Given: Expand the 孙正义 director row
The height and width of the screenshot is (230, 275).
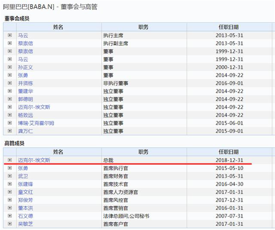Looking at the screenshot, I should pos(10,67).
